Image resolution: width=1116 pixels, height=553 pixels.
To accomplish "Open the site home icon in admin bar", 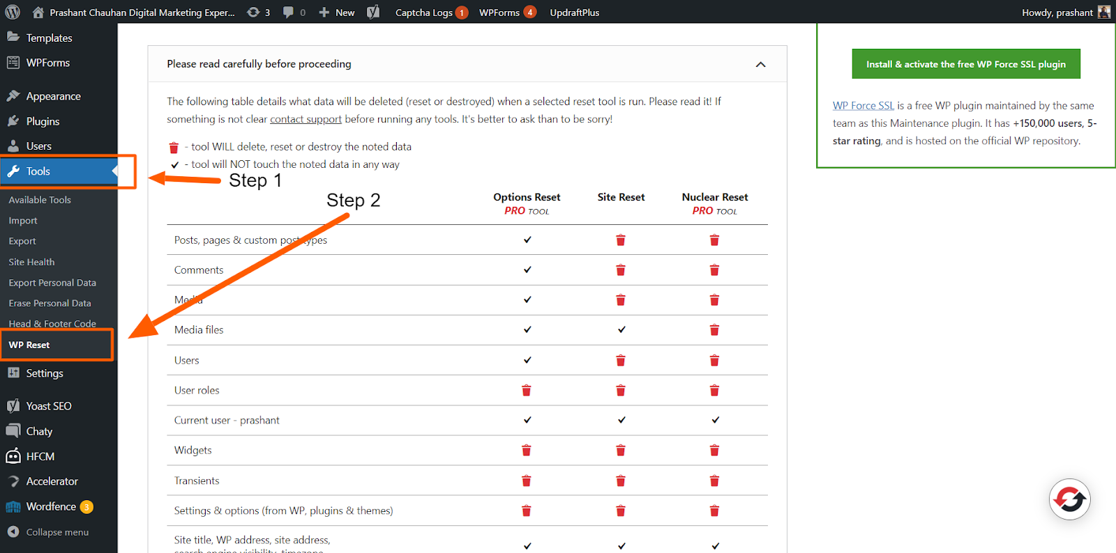I will pos(38,12).
